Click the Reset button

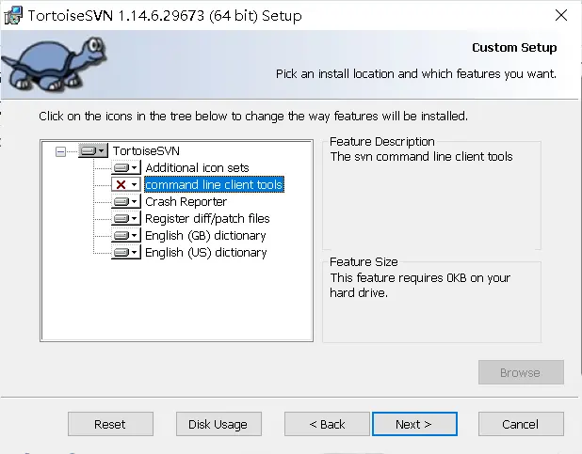(110, 424)
